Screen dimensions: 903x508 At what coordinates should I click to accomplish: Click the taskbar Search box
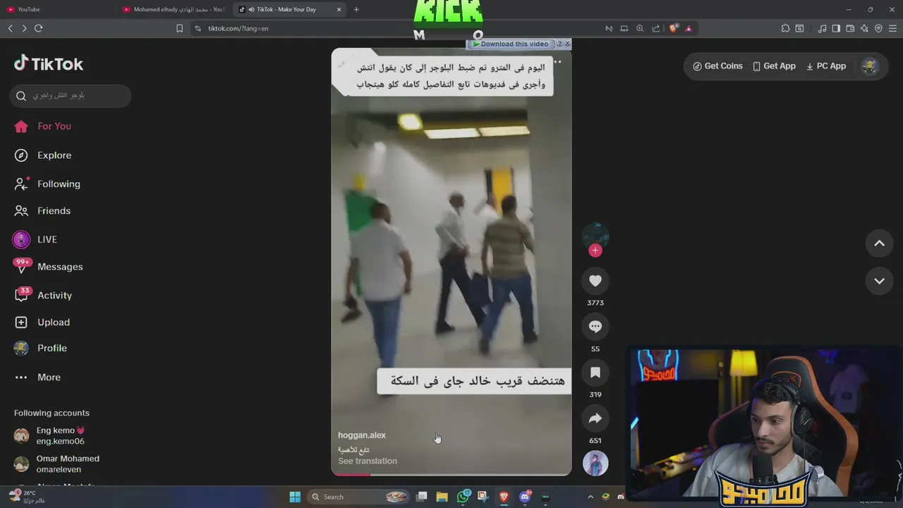(360, 497)
